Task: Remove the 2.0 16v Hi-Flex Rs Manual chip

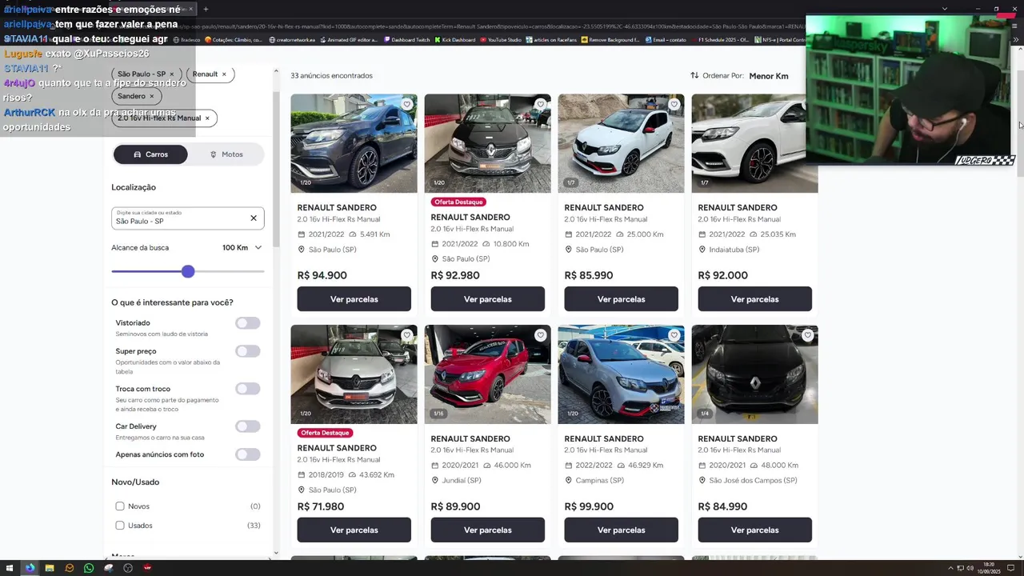Action: coord(207,118)
